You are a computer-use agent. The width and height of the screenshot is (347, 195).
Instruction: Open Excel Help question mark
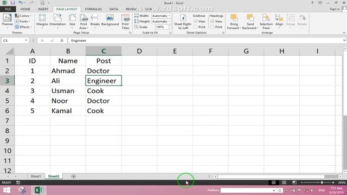point(312,3)
